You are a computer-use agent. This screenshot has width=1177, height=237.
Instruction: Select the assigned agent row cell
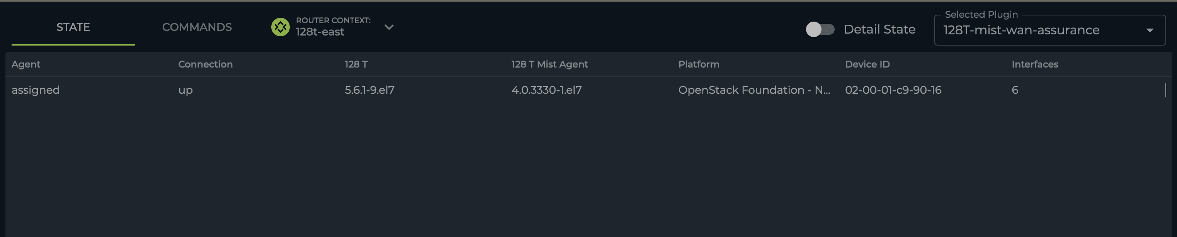pos(36,90)
